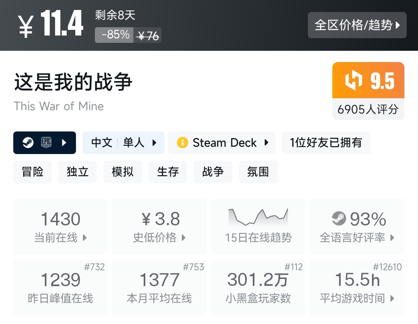Expand the platform selector arrow
Image resolution: width=418 pixels, height=324 pixels.
[64, 143]
